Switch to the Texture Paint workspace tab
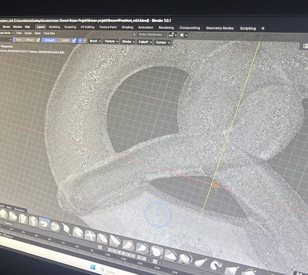Screen dimensions: 308x275 pyautogui.click(x=108, y=27)
